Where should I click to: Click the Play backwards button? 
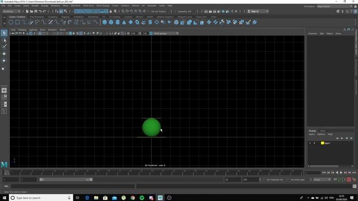tap(337, 173)
